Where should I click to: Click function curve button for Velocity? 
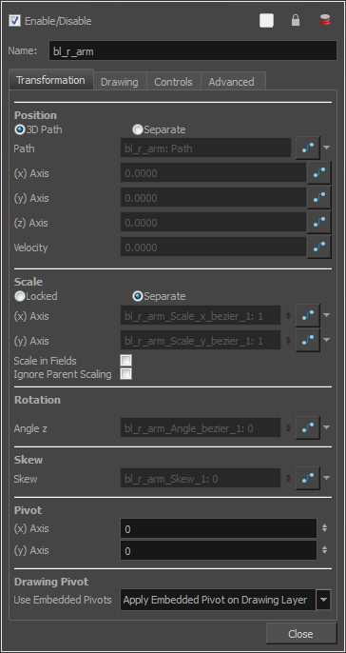319,247
